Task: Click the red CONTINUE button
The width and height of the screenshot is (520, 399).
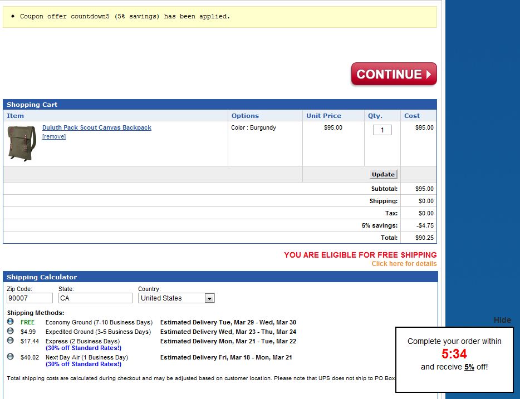Action: click(x=394, y=74)
